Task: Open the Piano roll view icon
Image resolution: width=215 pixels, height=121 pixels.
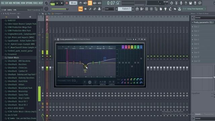Action: point(142,9)
